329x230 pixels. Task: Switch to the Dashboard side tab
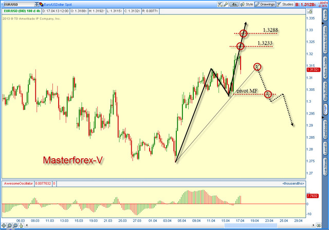pos(325,129)
